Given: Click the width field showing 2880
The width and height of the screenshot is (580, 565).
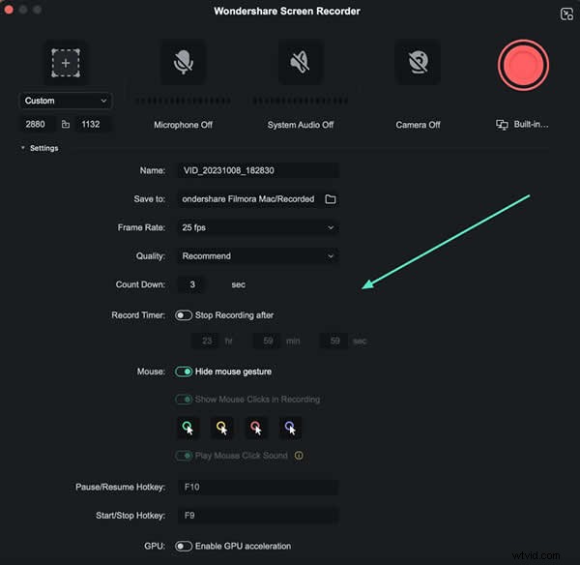Looking at the screenshot, I should [x=37, y=124].
